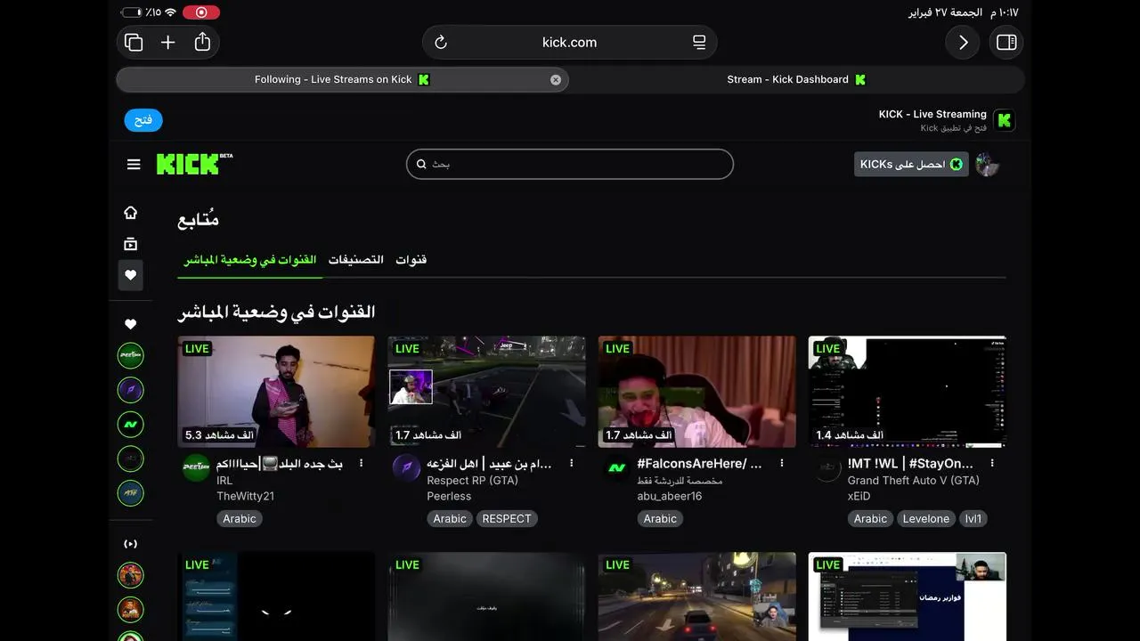
Task: Open second-row live thumbnail with white screen
Action: (907, 596)
